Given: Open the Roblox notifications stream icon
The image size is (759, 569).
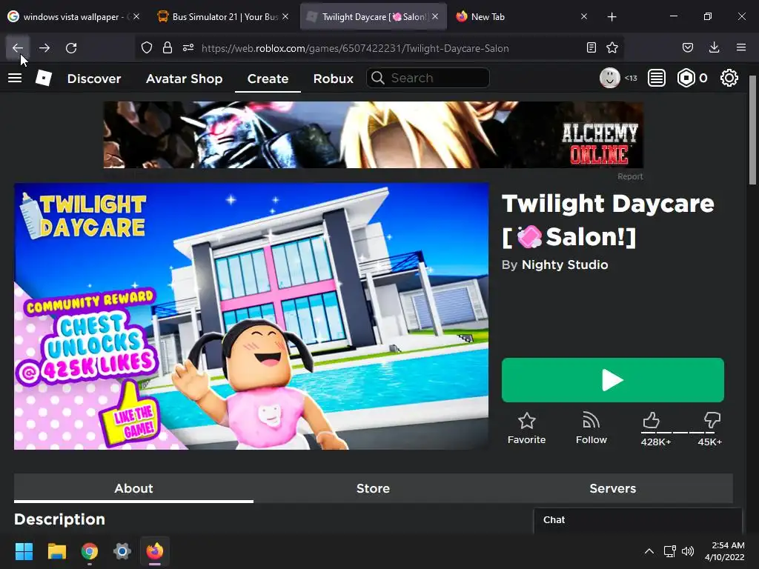Looking at the screenshot, I should (657, 78).
